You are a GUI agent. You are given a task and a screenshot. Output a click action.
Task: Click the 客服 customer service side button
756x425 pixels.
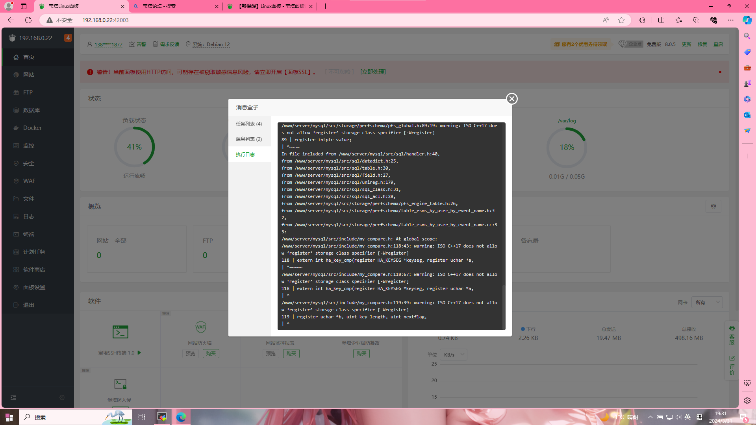pos(732,335)
